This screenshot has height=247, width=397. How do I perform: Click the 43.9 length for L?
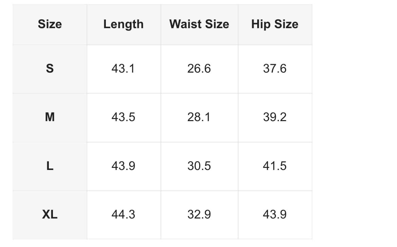click(x=123, y=166)
